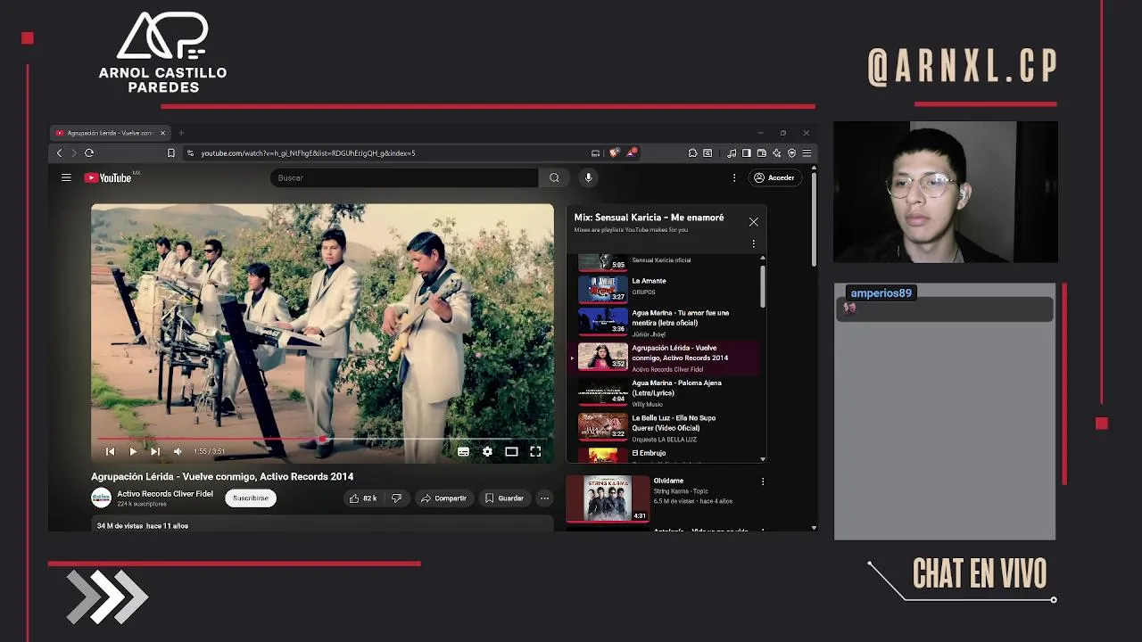Screen dimensions: 1142x642
Task: Go back in the browser
Action: 60,153
